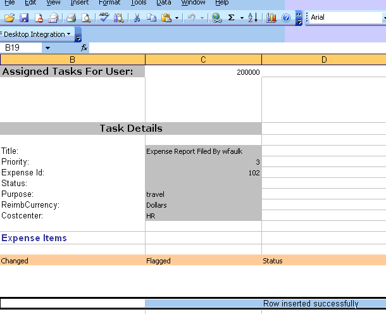
Task: Click the Research binoculars icon
Action: (119, 18)
